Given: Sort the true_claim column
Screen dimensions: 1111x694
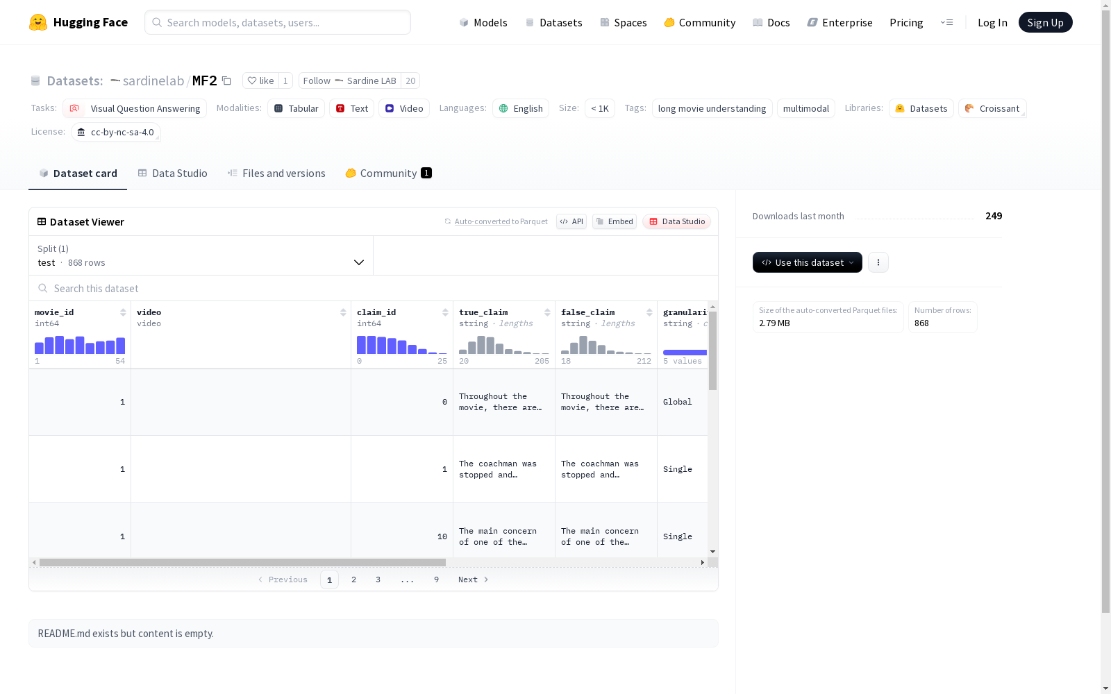Looking at the screenshot, I should point(547,312).
